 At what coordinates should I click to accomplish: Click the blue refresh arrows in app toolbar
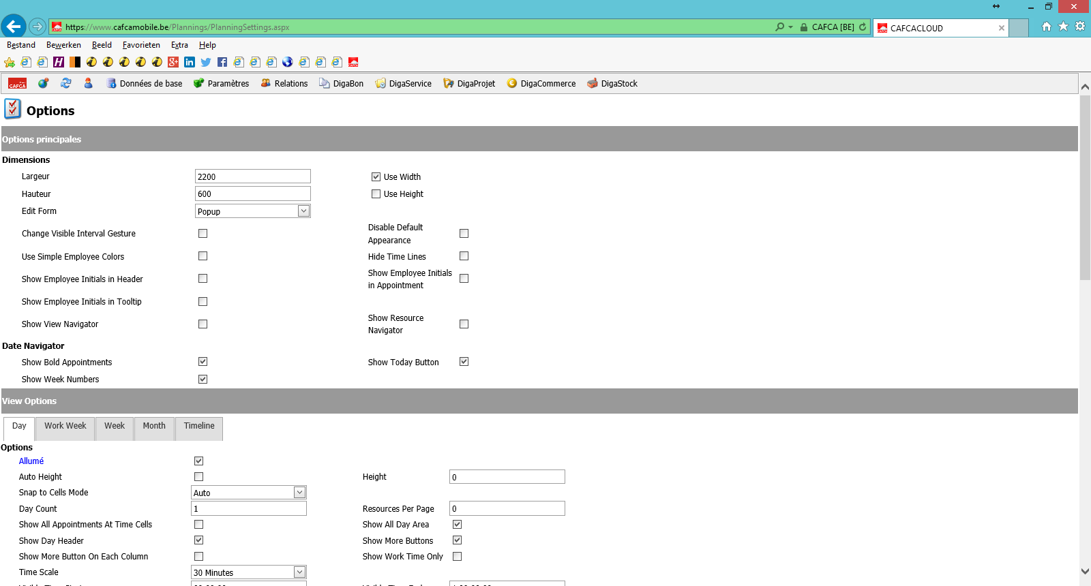(x=65, y=83)
